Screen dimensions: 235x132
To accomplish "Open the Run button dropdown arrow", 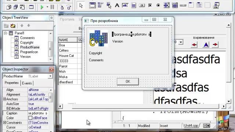I will point(47,7).
